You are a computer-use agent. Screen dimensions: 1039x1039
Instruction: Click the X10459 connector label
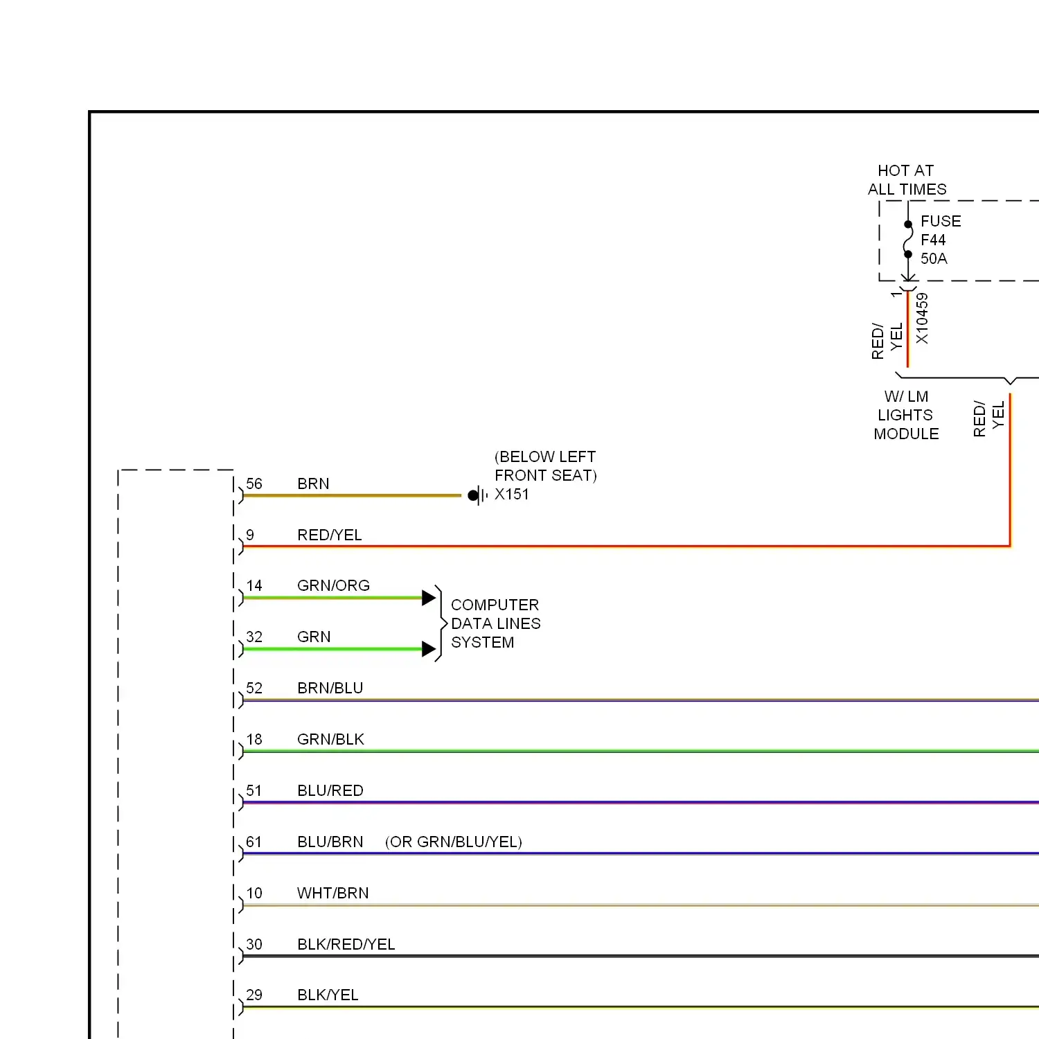(x=922, y=318)
